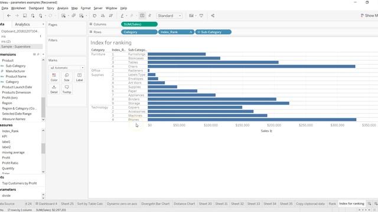Viewport: 378px width, 212px height.
Task: Open the Rank sheet tab
Action: click(x=332, y=204)
